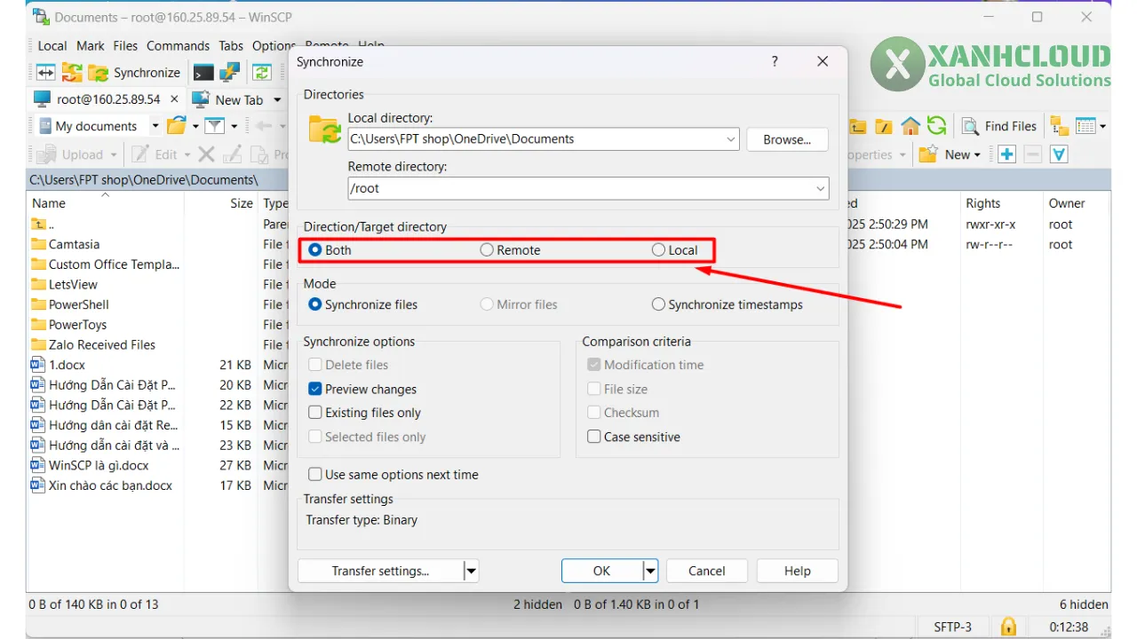Click the remote root directory icon
Screen dimensions: 1137x639
click(883, 126)
